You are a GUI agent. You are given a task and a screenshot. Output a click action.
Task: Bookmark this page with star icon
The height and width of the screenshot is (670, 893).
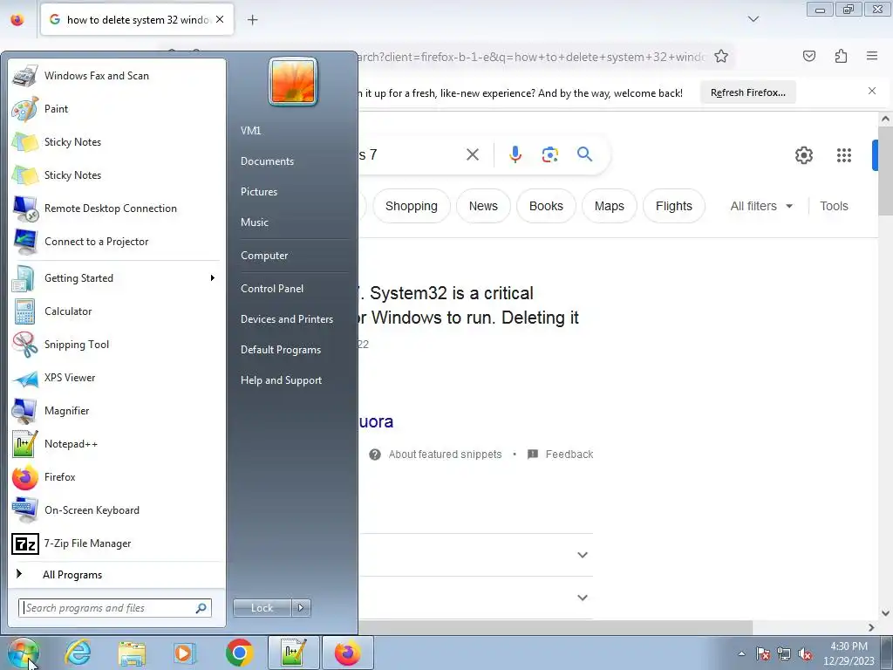coord(721,57)
